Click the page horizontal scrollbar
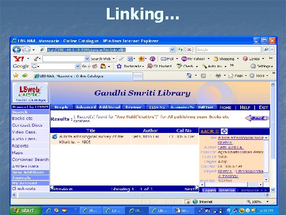The width and height of the screenshot is (286, 215). (x=141, y=195)
